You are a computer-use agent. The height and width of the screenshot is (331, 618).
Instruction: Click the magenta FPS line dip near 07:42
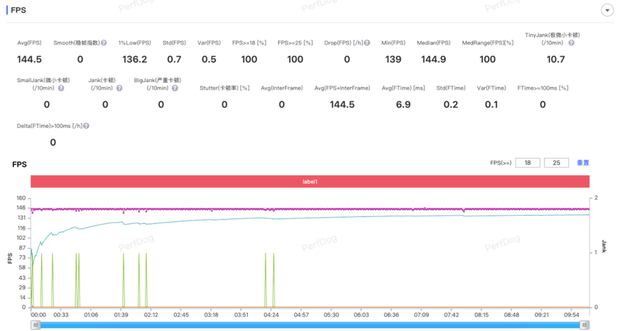click(463, 211)
